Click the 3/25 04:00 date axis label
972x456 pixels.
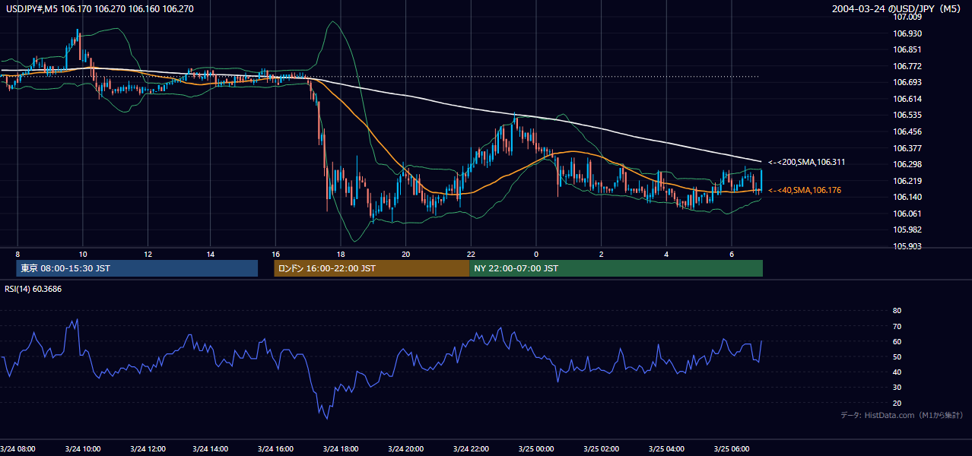(666, 448)
